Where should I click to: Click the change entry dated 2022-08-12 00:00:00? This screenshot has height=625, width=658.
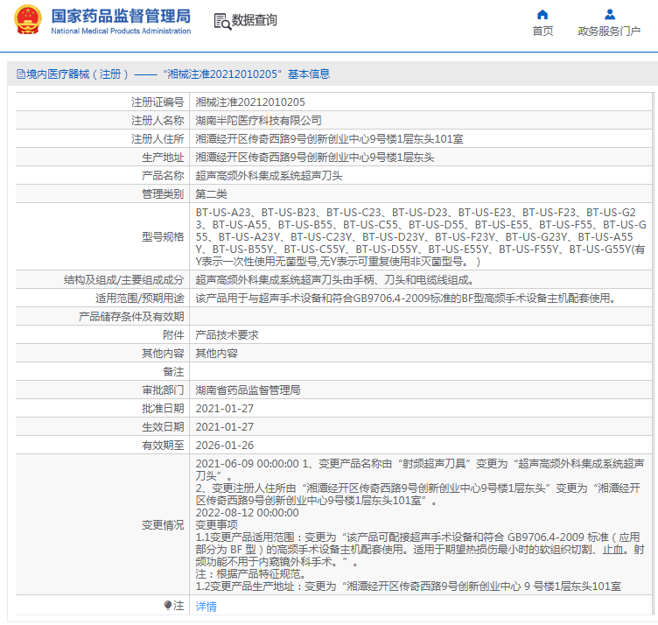(247, 513)
